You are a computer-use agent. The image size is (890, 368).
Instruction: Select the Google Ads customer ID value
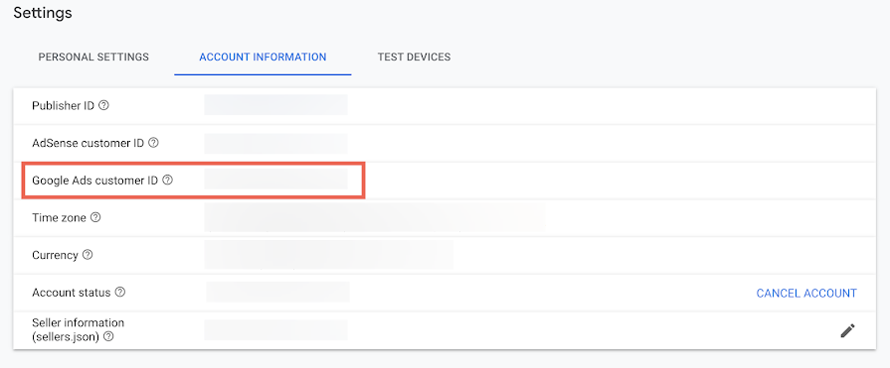(x=275, y=180)
